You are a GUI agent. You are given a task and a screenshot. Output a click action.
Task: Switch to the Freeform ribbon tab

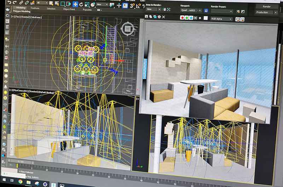(35, 8)
